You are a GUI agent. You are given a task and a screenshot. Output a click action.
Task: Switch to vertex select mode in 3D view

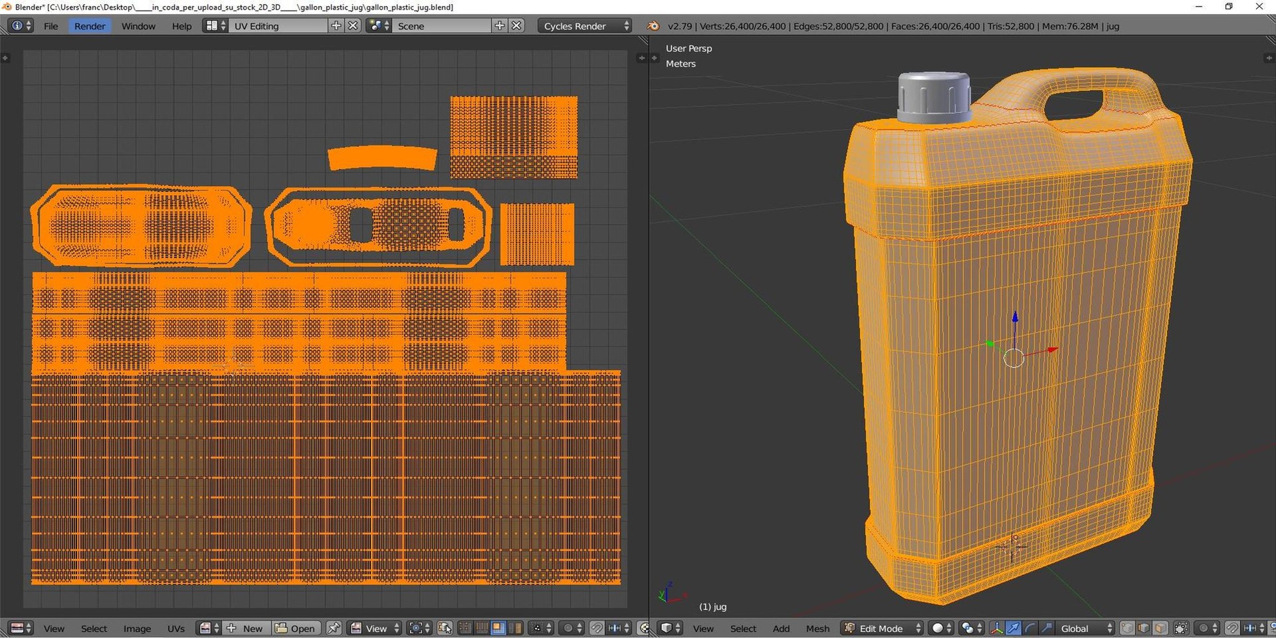click(1127, 628)
